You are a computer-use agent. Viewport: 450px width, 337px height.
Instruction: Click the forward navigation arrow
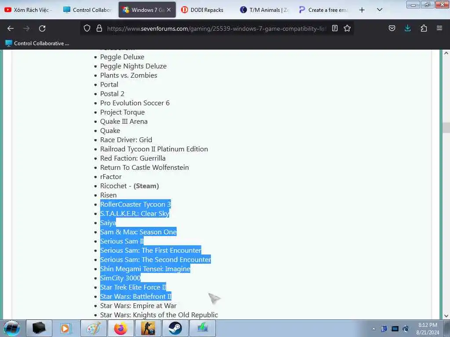[26, 29]
